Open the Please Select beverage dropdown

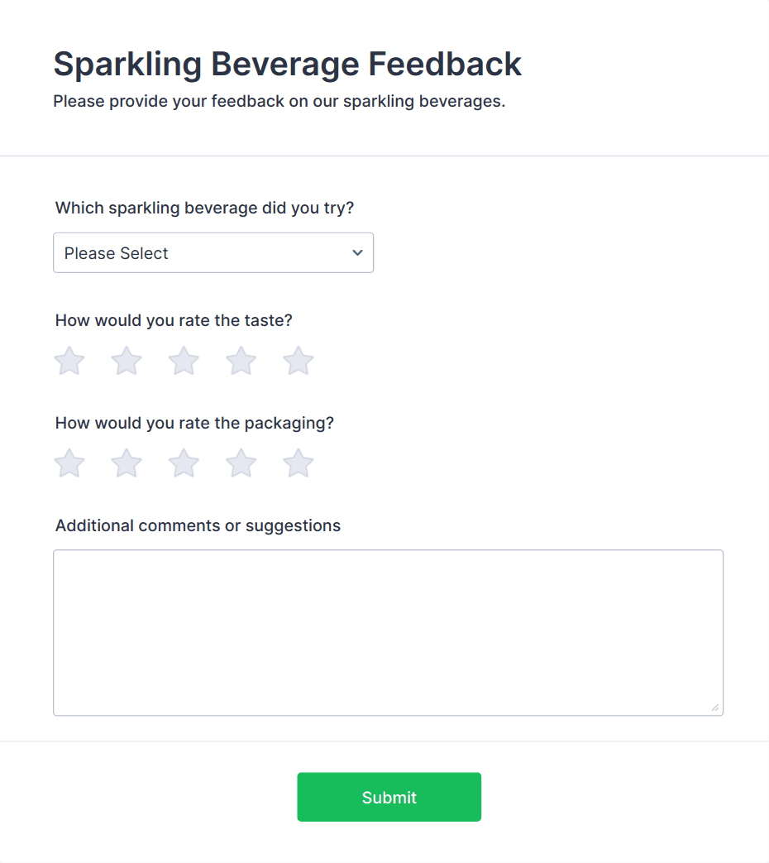click(198, 253)
